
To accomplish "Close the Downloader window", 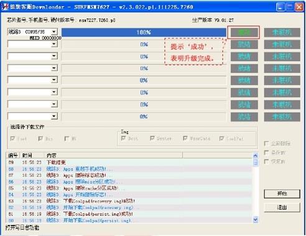I will point(299,7).
